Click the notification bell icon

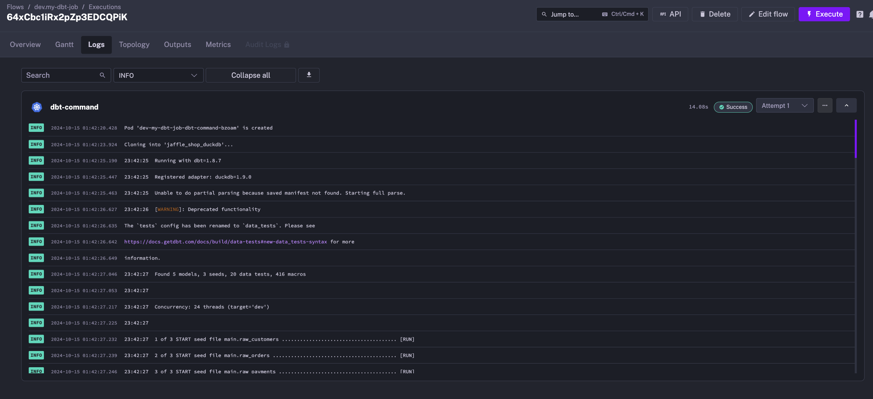pyautogui.click(x=870, y=14)
